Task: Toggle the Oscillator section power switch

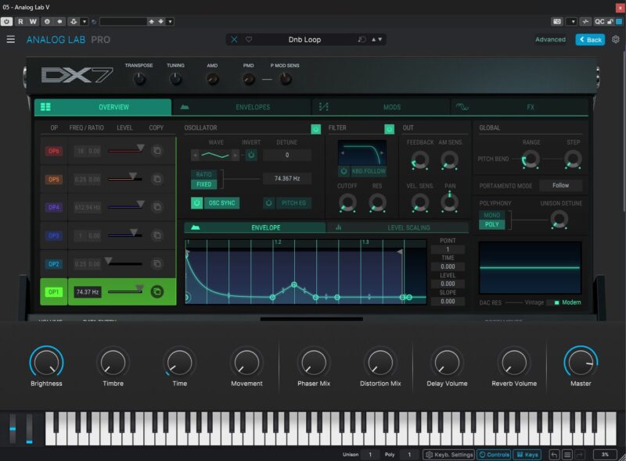Action: point(316,129)
